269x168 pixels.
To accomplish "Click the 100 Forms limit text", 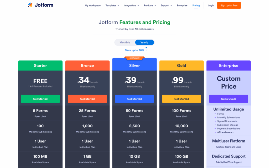I will click(182, 111).
